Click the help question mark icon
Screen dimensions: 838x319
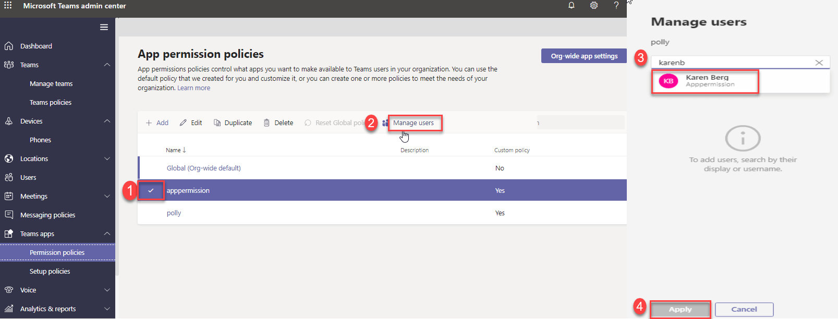(616, 6)
